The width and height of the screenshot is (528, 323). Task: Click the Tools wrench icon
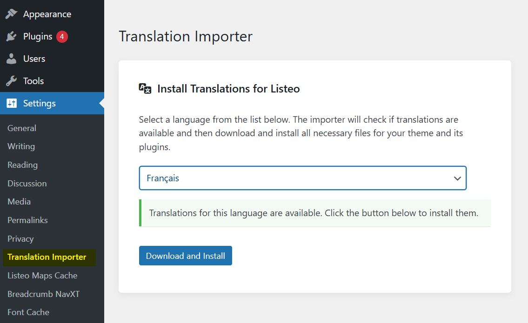[x=11, y=81]
